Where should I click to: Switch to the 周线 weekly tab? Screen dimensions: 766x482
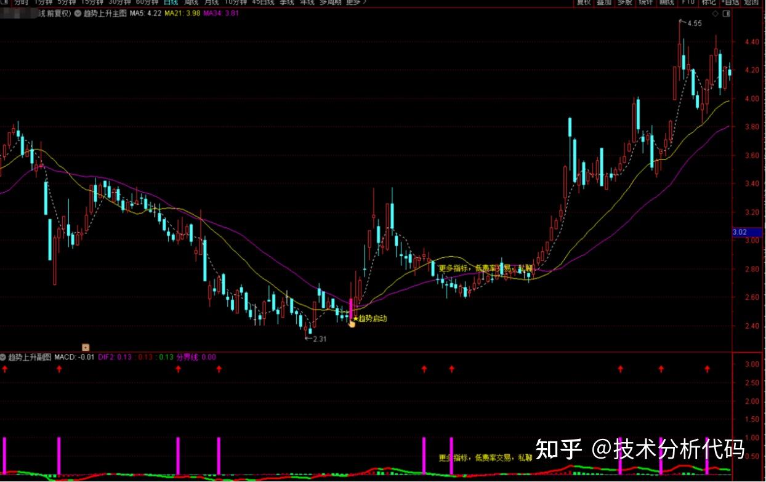click(191, 2)
